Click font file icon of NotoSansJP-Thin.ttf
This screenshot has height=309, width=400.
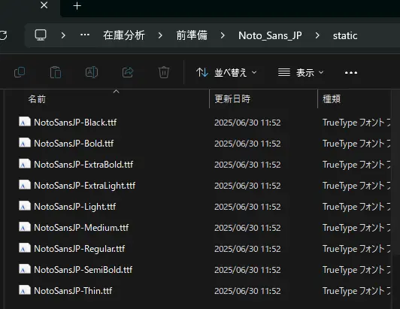[x=25, y=290]
